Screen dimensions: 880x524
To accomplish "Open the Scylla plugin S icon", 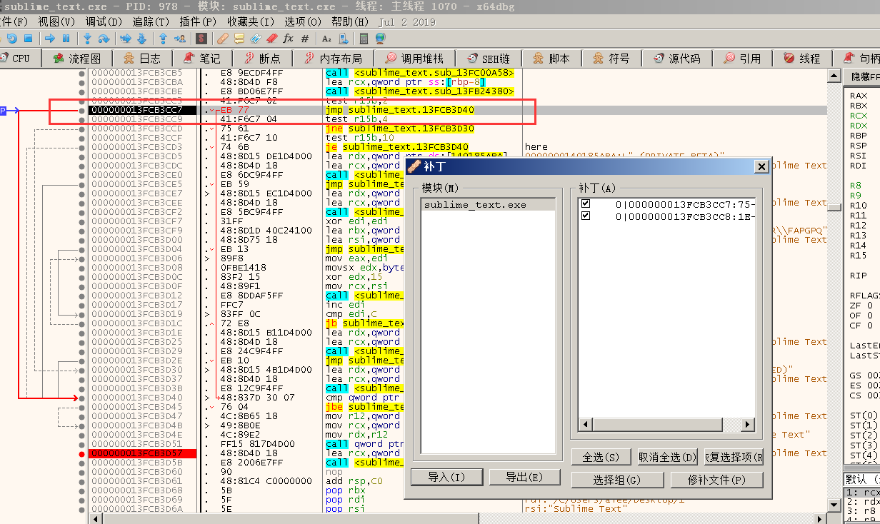I will pyautogui.click(x=201, y=39).
